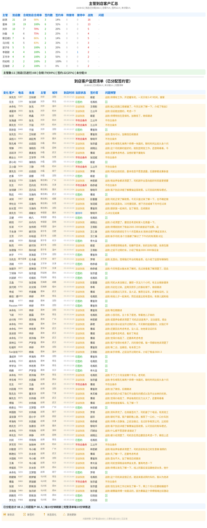Image resolution: width=207 pixels, height=528 pixels.
Task: Click the 新到店 legend icon
Action: click(4, 514)
